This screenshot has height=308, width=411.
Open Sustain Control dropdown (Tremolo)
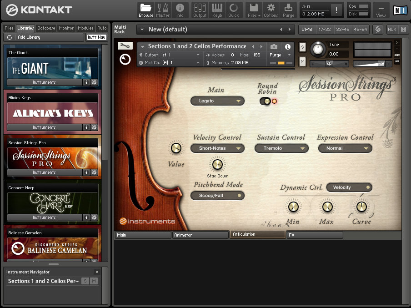281,148
